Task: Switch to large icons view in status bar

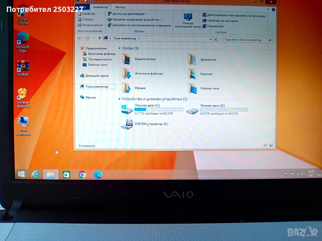Action: coord(271,145)
